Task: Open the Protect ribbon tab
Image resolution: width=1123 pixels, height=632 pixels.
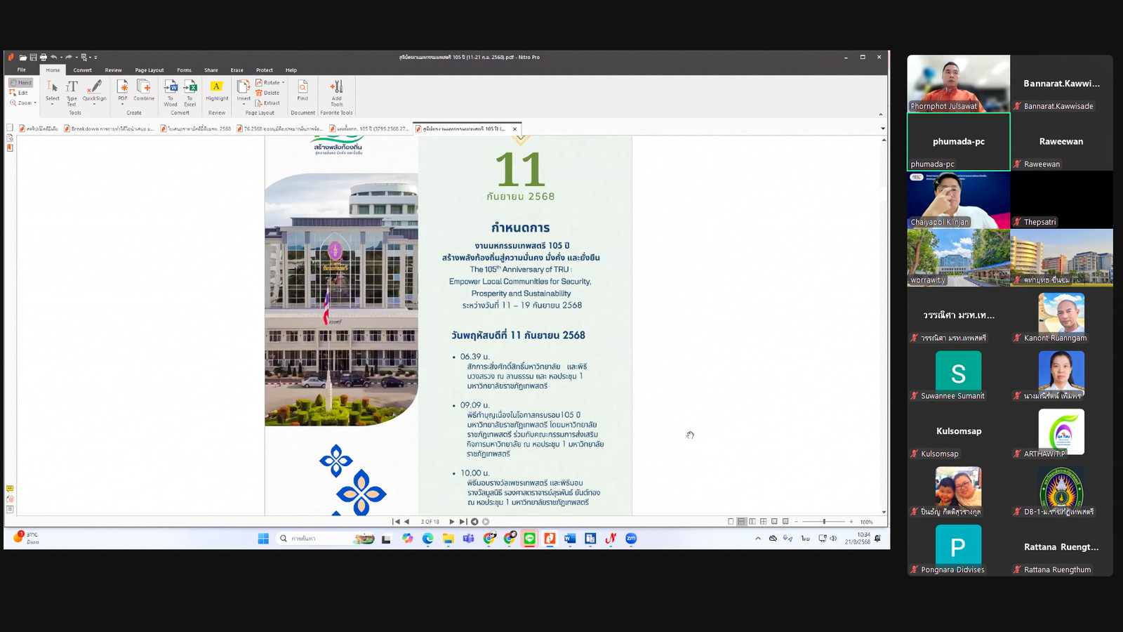Action: pos(265,70)
